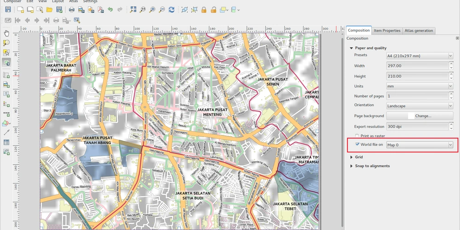Enable the Print as raster checkbox
Viewport: 460px width, 230px height.
click(357, 136)
